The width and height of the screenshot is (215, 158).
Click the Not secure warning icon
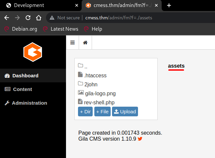[52, 18]
